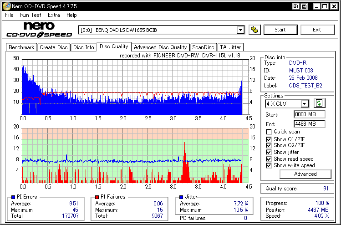The height and width of the screenshot is (225, 341).
Task: Click the PI Failures maximum 15
Action: (x=160, y=210)
